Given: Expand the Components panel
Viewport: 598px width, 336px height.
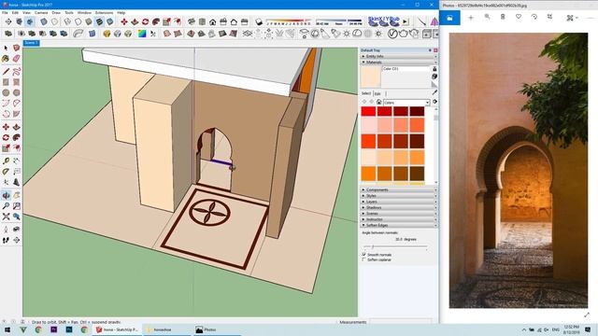Looking at the screenshot, I should pyautogui.click(x=398, y=189).
